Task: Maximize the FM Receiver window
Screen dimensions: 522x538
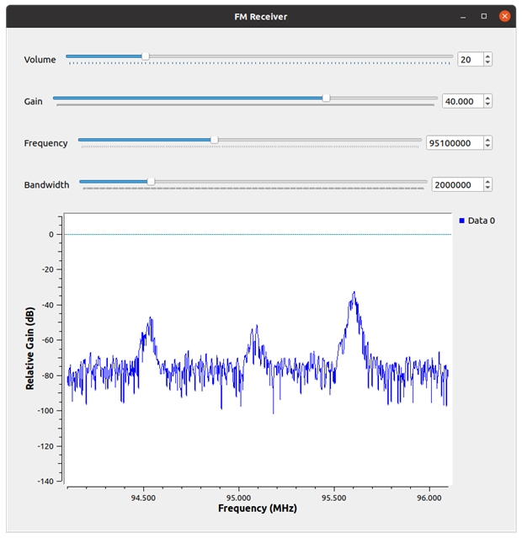Action: tap(484, 16)
